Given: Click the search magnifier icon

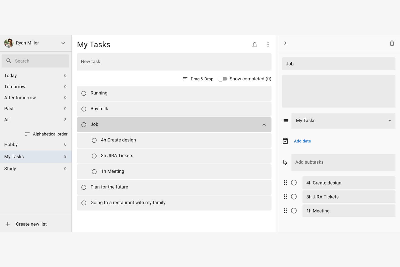Looking at the screenshot, I should (x=9, y=61).
